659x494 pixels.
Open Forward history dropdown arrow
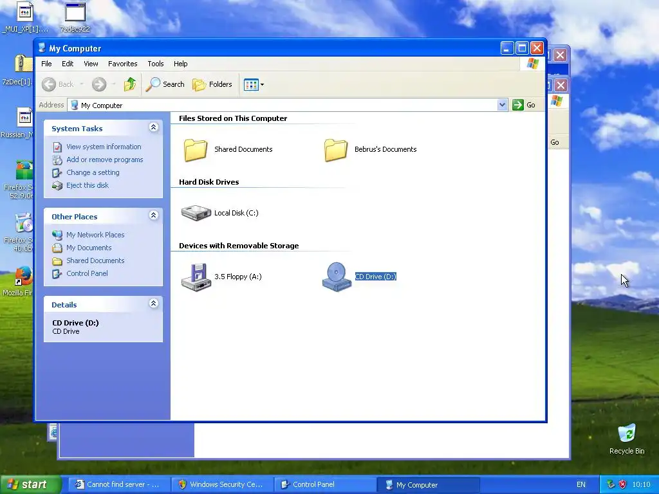pos(113,84)
